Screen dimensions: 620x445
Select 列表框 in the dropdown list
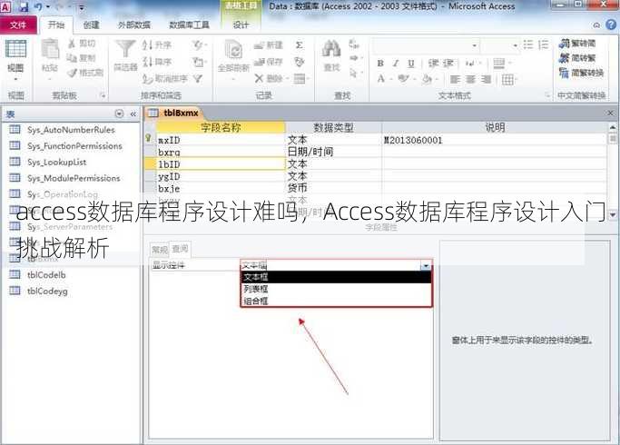point(336,289)
